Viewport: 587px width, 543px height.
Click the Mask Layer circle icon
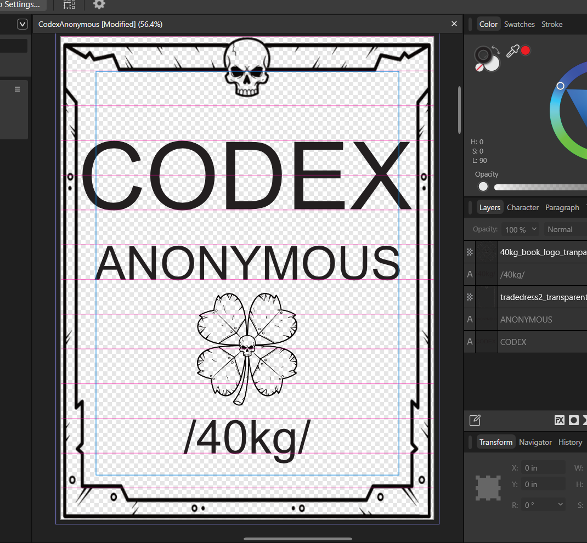pyautogui.click(x=573, y=420)
